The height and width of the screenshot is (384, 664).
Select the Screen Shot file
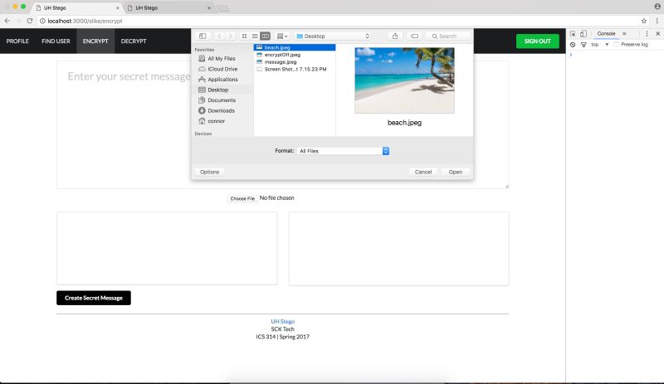click(295, 69)
